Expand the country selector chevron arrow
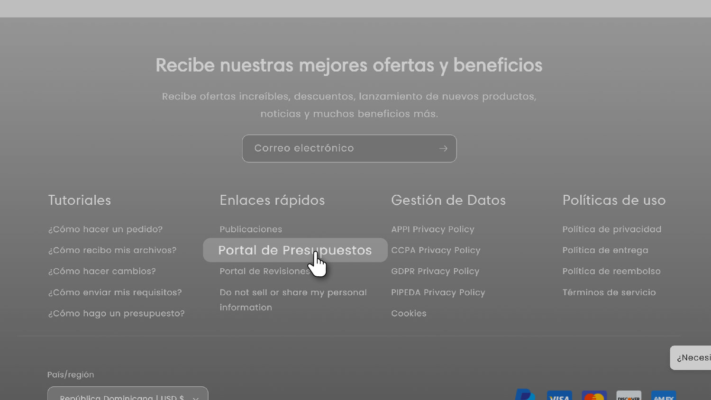Image resolution: width=711 pixels, height=400 pixels. click(x=196, y=397)
